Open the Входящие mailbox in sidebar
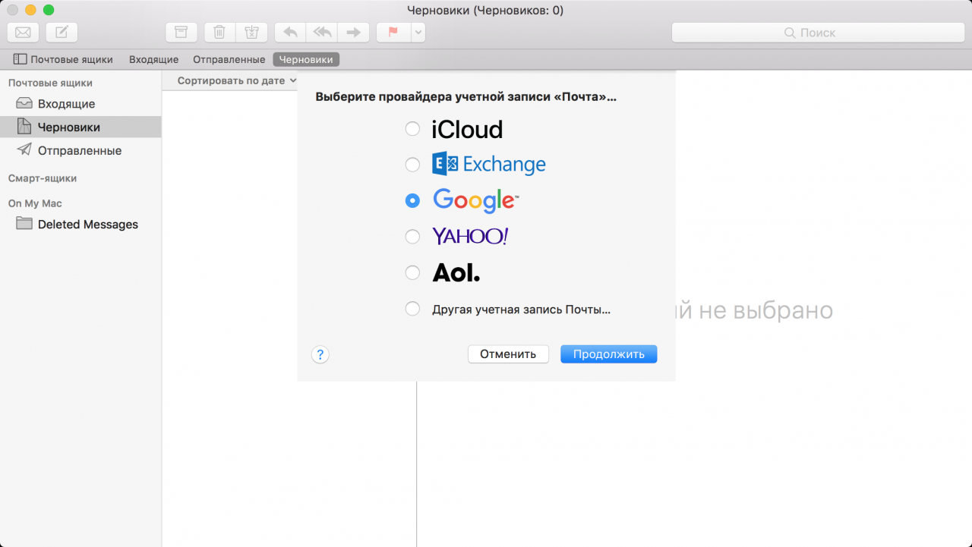972x547 pixels. click(80, 104)
